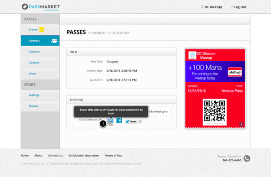
Task: Click the Meetup Pass type text
Action: [232, 91]
